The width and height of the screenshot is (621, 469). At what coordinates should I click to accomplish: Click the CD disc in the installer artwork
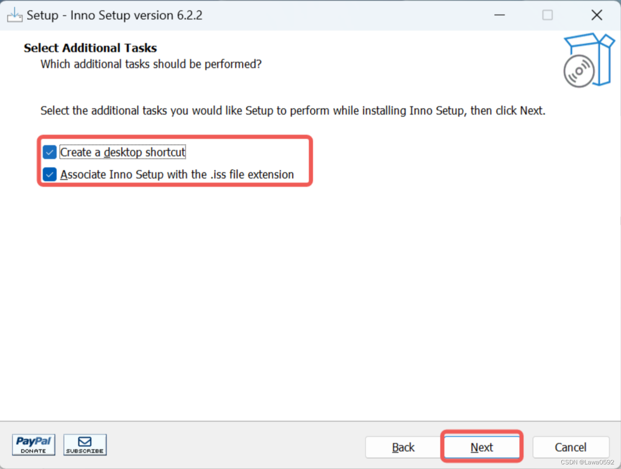tap(578, 72)
